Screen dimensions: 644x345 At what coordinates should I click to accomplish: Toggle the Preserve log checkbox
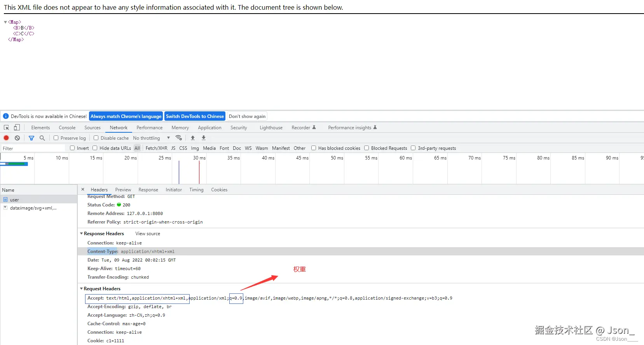pos(56,138)
